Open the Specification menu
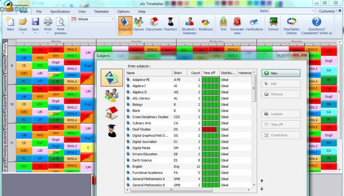 (x=60, y=11)
